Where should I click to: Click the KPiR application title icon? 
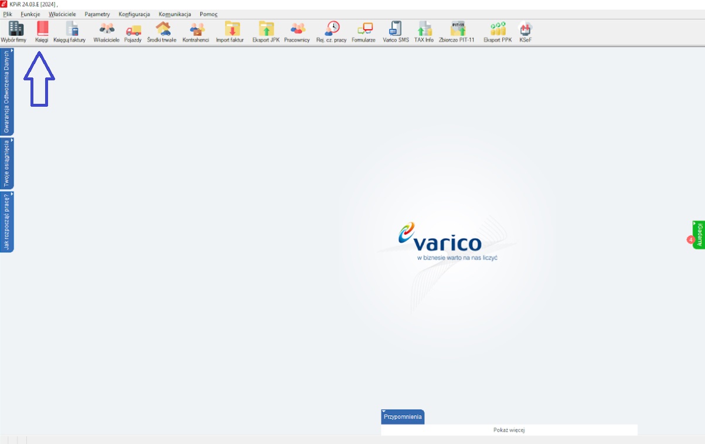(x=4, y=4)
